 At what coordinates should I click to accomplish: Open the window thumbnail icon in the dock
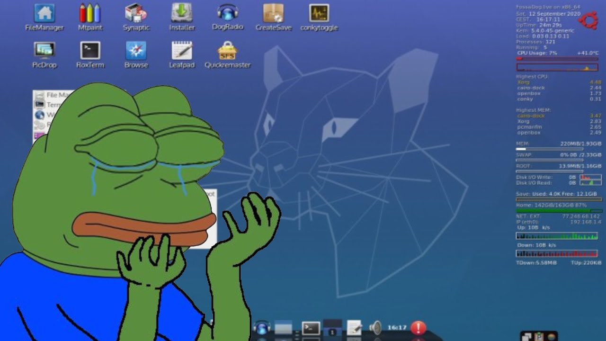click(x=283, y=328)
